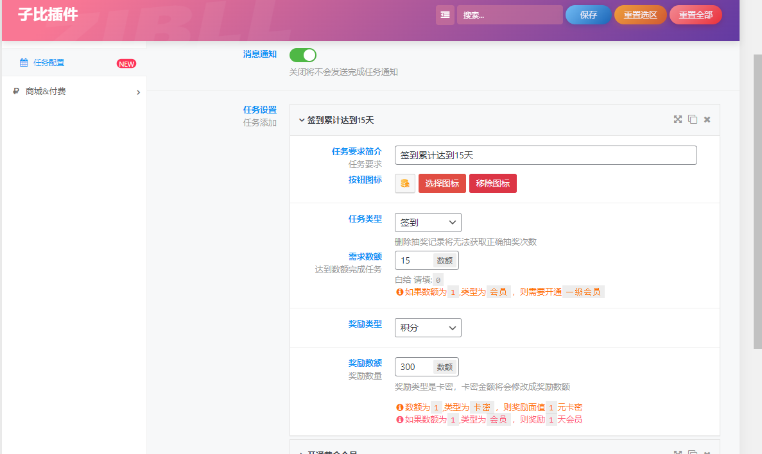Viewport: 762px width, 454px height.
Task: Click the 删除抽奖记录将无法获取正确抽奖次数 hint
Action: (465, 242)
